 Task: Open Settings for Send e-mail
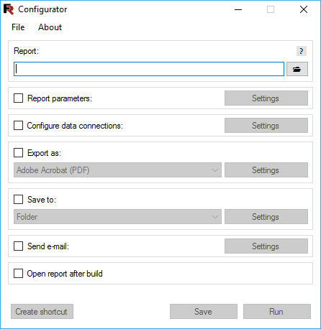tap(266, 246)
